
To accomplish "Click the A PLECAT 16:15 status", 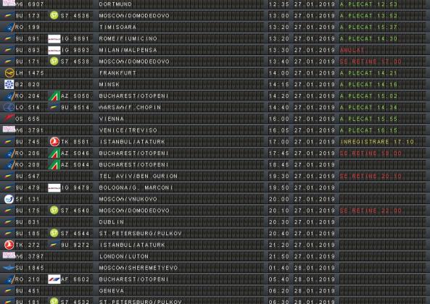I will [x=369, y=130].
